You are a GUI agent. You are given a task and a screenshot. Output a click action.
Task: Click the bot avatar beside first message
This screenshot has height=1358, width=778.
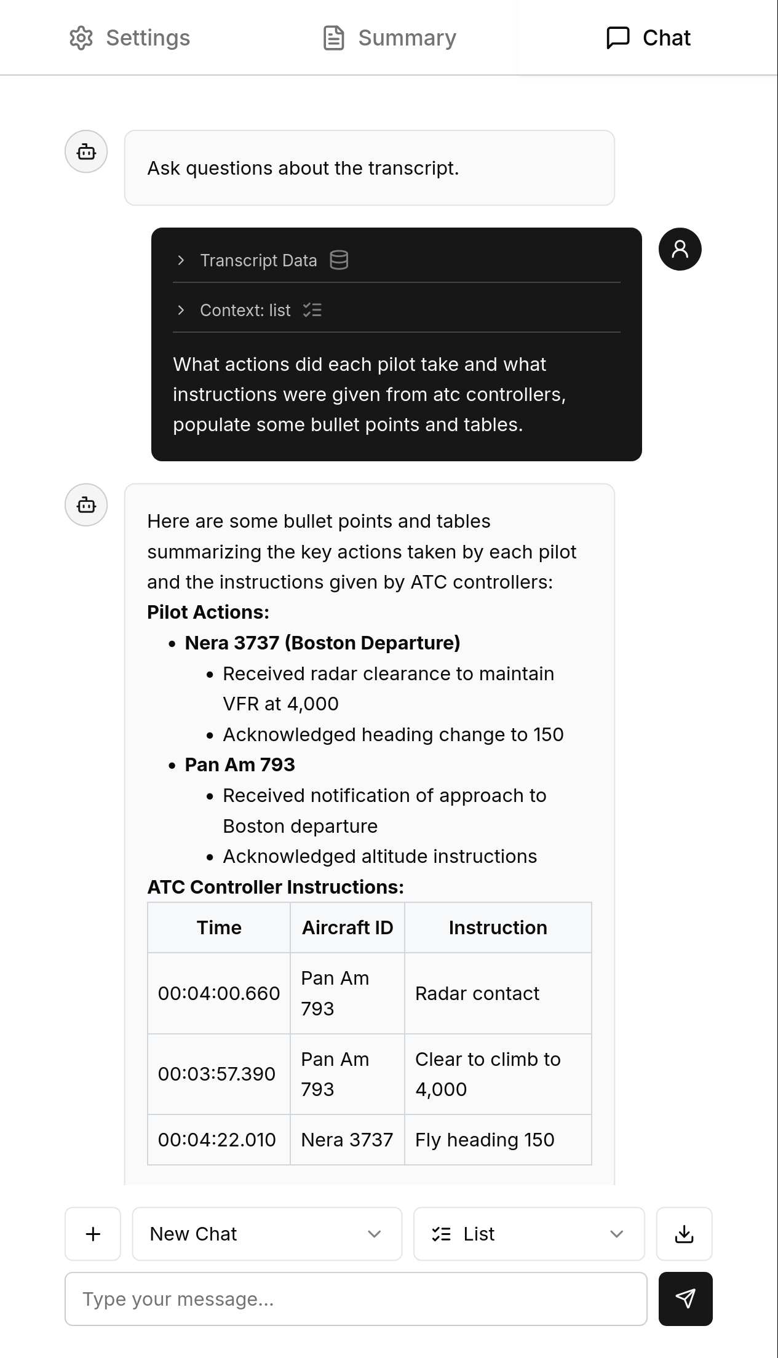click(86, 151)
